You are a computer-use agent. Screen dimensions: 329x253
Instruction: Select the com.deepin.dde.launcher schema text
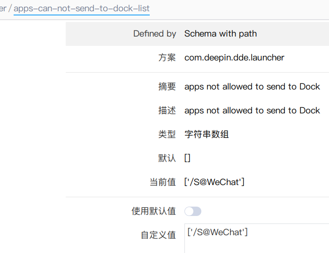(x=234, y=58)
